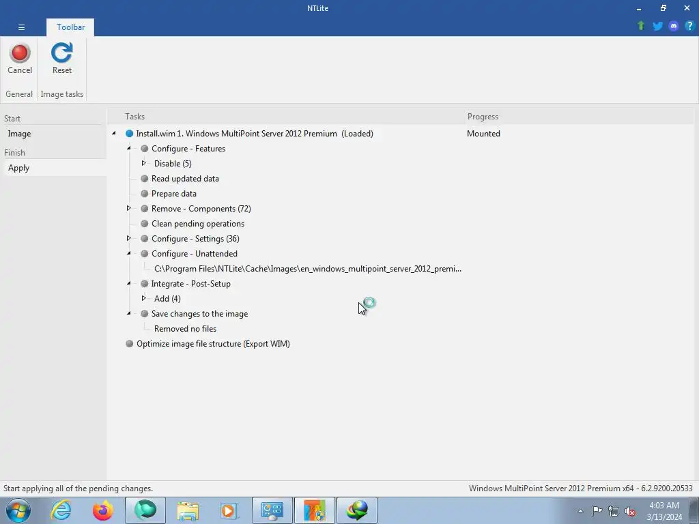Select the Toolbar tab
699x524 pixels.
click(x=70, y=27)
